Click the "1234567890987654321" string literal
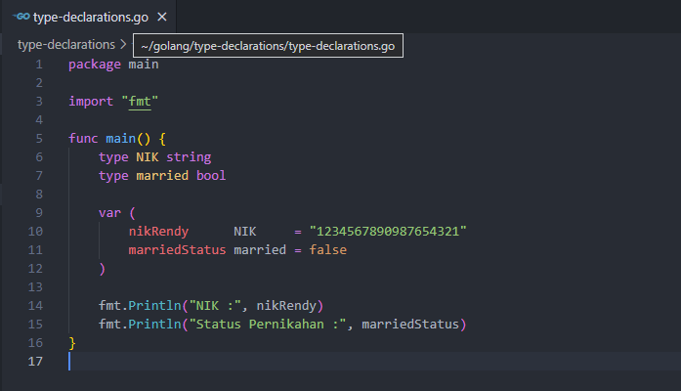The height and width of the screenshot is (391, 681). 388,232
